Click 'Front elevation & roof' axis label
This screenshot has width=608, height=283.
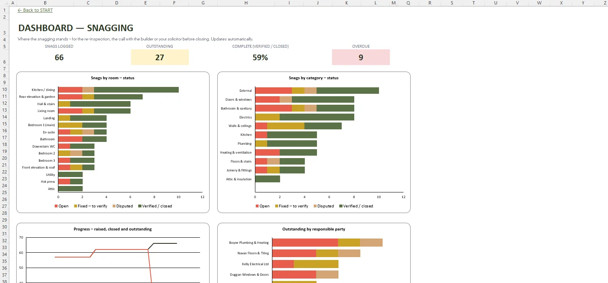tap(39, 167)
